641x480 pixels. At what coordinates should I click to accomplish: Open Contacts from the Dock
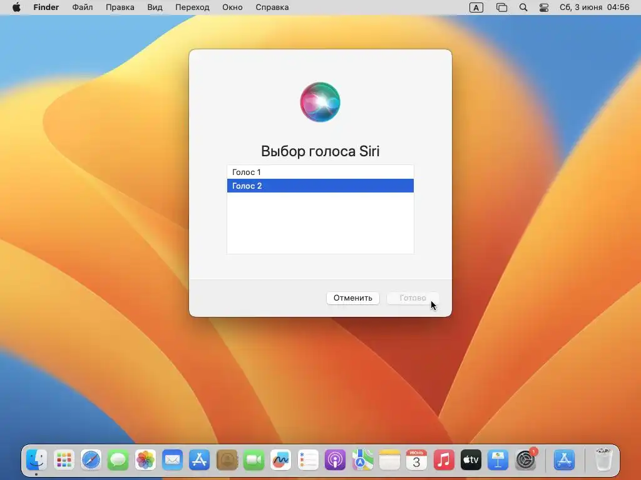click(x=227, y=461)
